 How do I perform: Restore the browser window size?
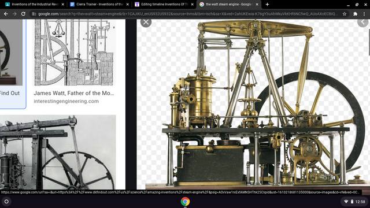point(357,5)
